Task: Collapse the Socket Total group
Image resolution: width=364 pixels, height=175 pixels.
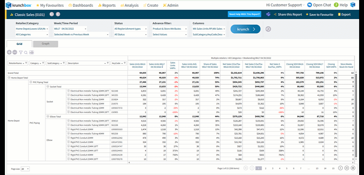Action: (x=47, y=86)
